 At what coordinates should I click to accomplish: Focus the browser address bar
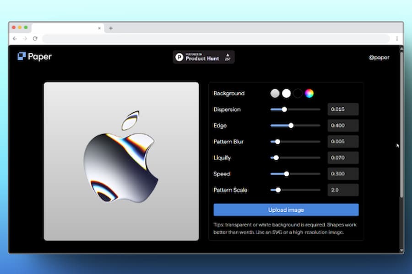(x=216, y=38)
